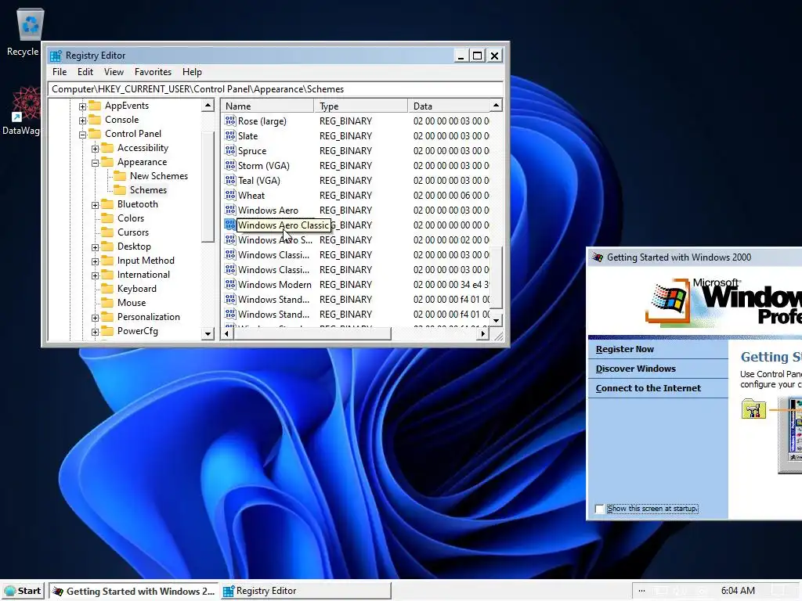Image resolution: width=802 pixels, height=601 pixels.
Task: Click the values list vertical scrollbar thumb
Action: pos(496,278)
